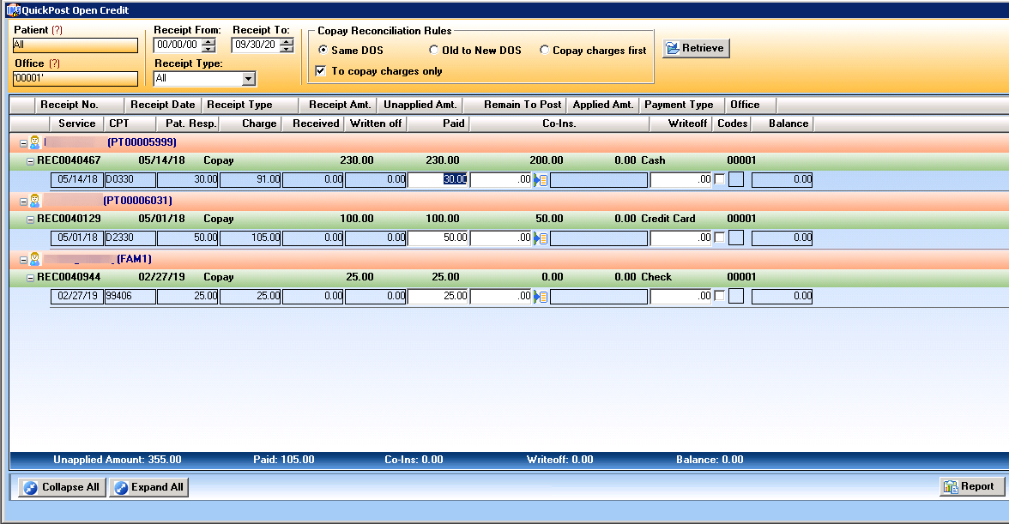Click Co-Ins amount field on D0330 row
The width and height of the screenshot is (1009, 524).
coord(501,179)
